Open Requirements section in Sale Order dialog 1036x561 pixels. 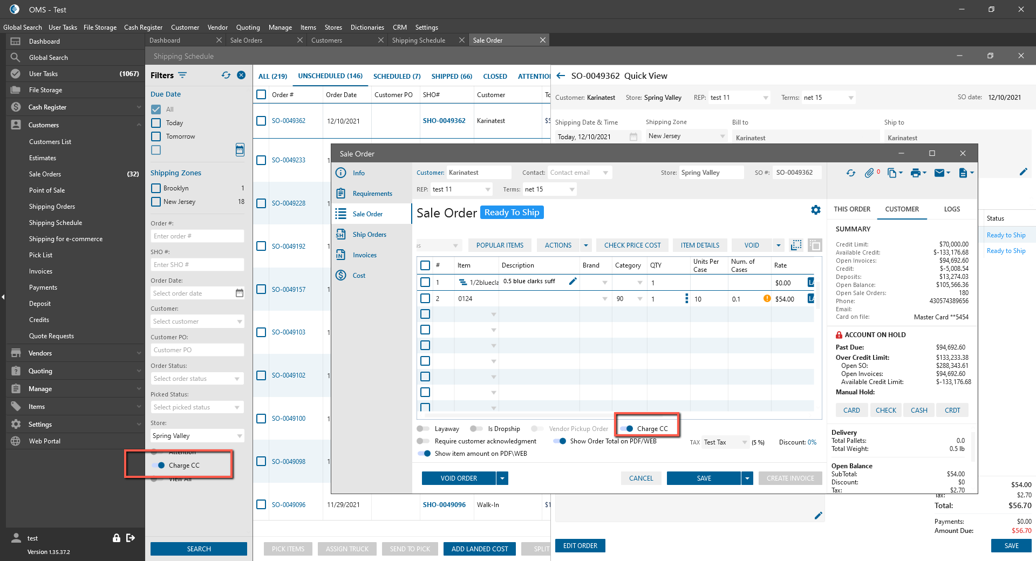(x=371, y=194)
